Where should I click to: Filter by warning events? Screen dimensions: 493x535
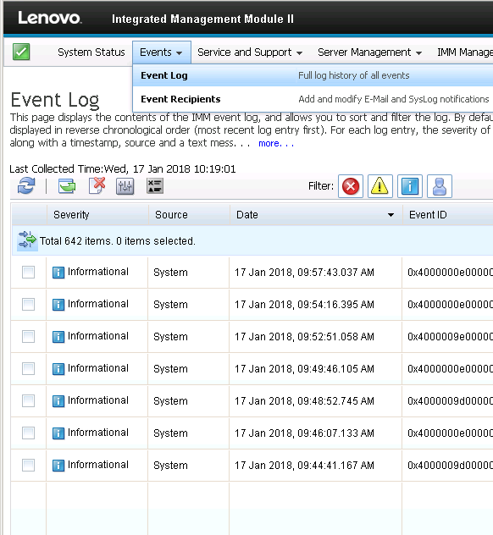380,186
